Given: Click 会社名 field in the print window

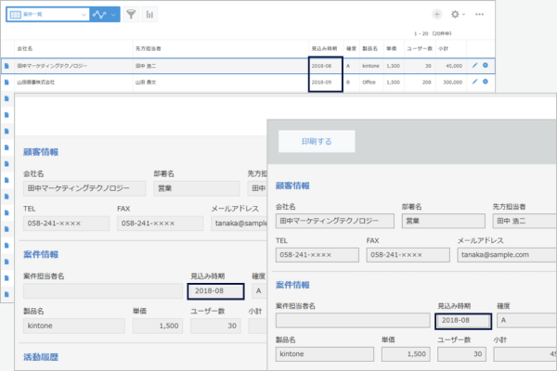Looking at the screenshot, I should (334, 221).
